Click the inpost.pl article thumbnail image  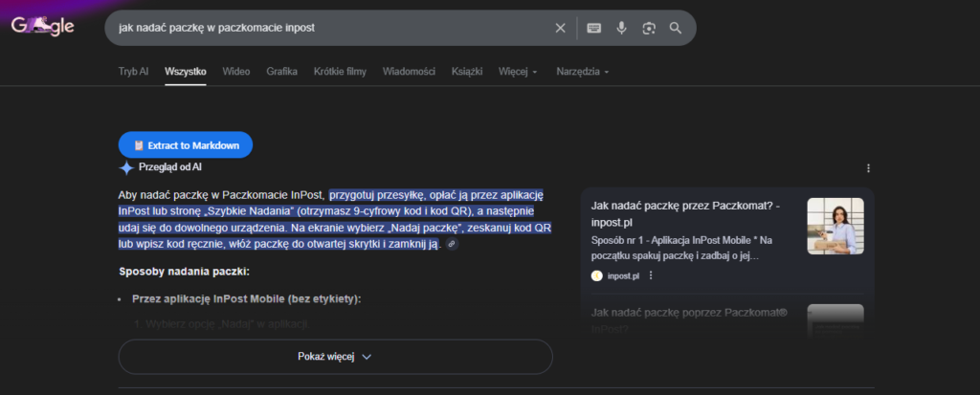pyautogui.click(x=835, y=227)
